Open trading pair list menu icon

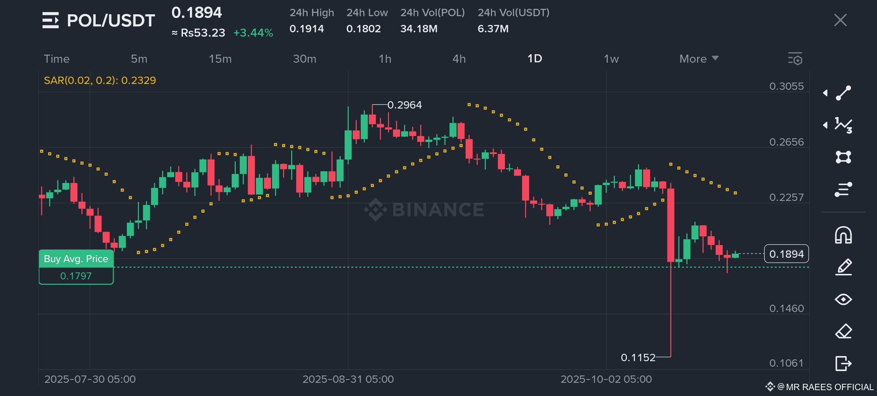click(x=51, y=20)
